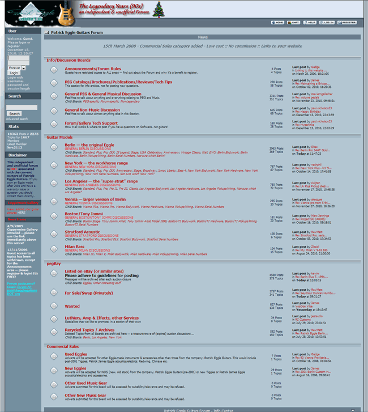
Task: Open the Advanced search link
Action: point(17,119)
